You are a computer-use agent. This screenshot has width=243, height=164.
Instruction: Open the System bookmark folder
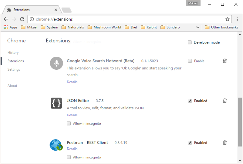coord(50,27)
